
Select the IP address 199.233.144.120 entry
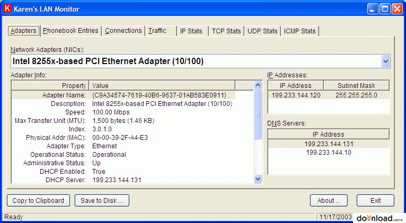pyautogui.click(x=296, y=95)
